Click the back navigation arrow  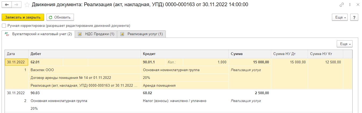7,5
